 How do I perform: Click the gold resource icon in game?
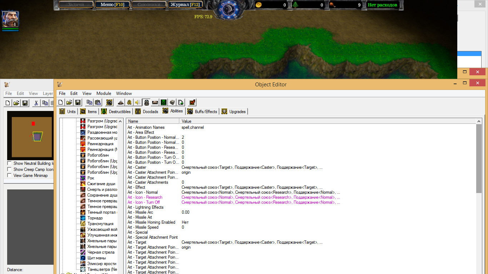click(x=258, y=5)
